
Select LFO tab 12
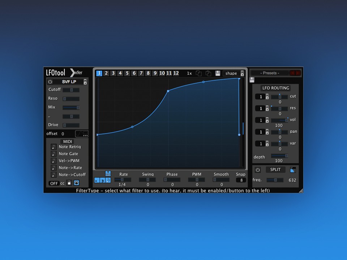pos(176,73)
